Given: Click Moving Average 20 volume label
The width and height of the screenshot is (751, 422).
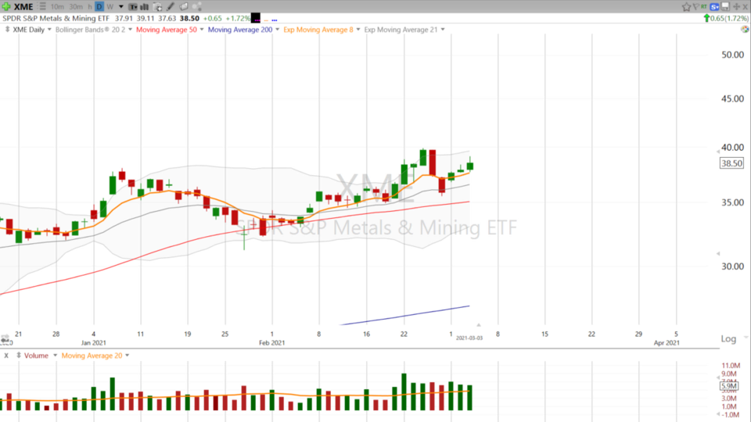Looking at the screenshot, I should pyautogui.click(x=92, y=356).
